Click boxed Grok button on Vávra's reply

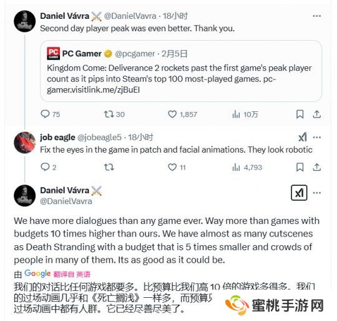[299, 193]
